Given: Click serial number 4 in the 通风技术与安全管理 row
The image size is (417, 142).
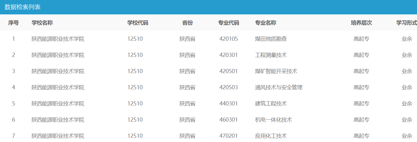Looking at the screenshot, I should (x=13, y=87).
